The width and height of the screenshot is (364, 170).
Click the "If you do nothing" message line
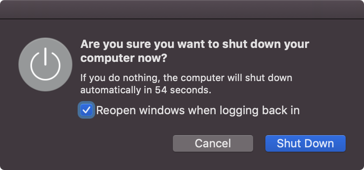point(186,78)
